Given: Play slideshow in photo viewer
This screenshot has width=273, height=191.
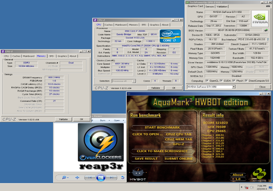Looking at the screenshot, I should click(101, 177).
